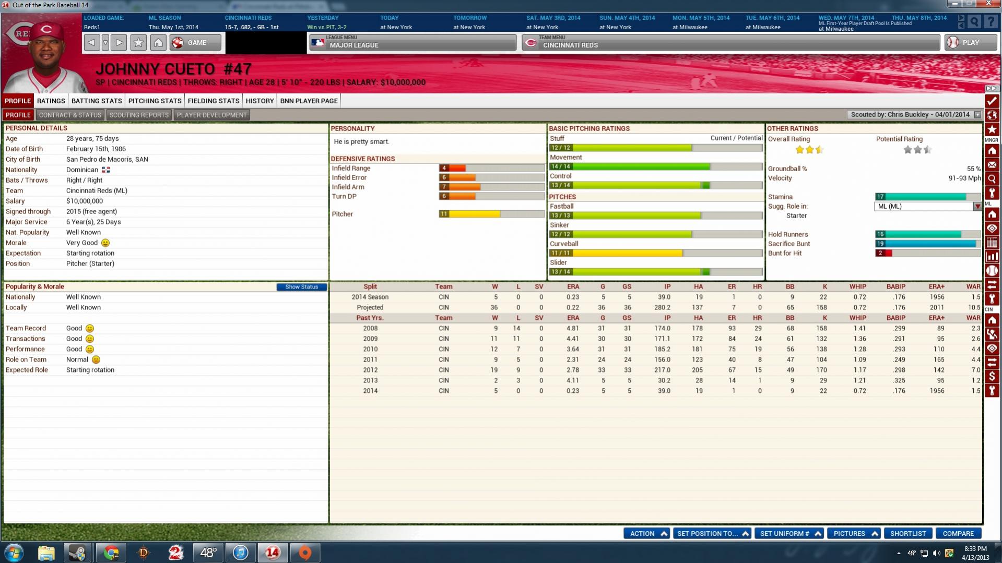The height and width of the screenshot is (563, 1002).
Task: Go to previous player with left arrow
Action: (x=91, y=43)
